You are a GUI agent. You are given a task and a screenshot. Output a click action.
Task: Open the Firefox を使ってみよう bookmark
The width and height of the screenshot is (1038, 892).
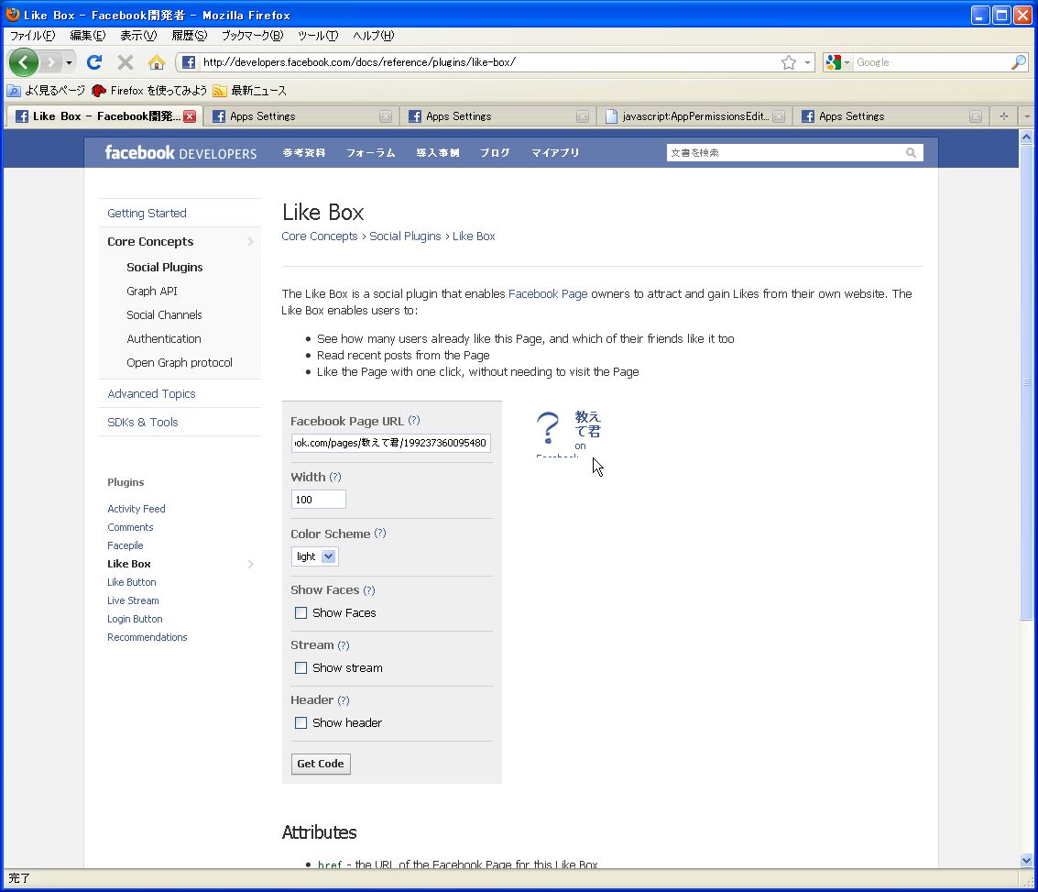149,91
